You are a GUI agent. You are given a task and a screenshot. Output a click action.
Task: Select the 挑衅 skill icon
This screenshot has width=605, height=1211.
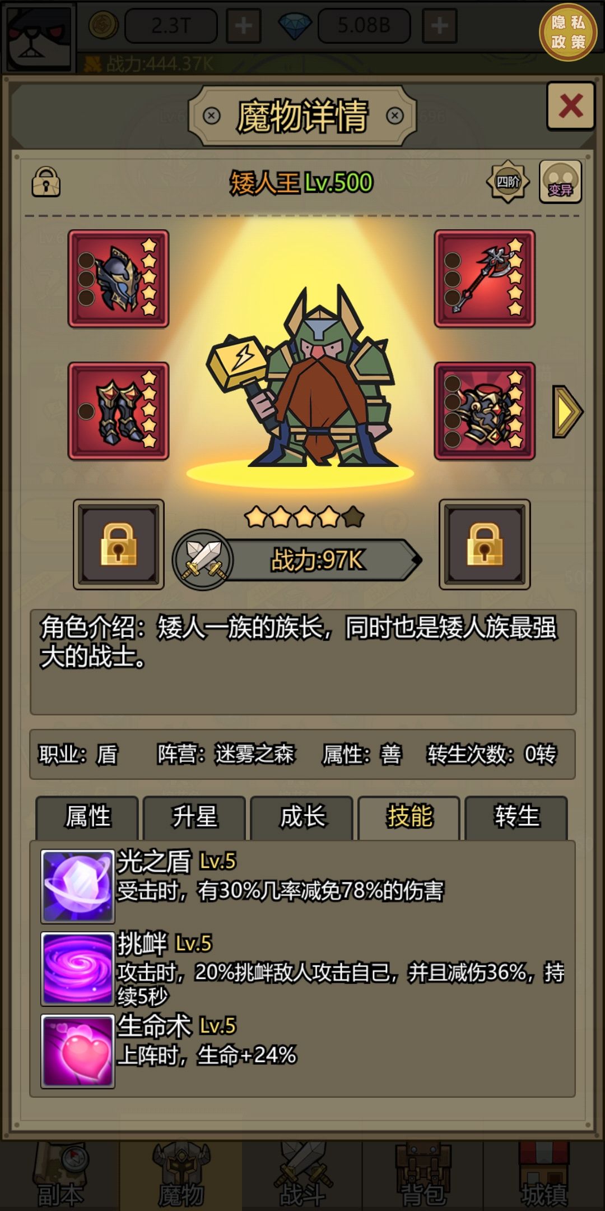pyautogui.click(x=78, y=969)
